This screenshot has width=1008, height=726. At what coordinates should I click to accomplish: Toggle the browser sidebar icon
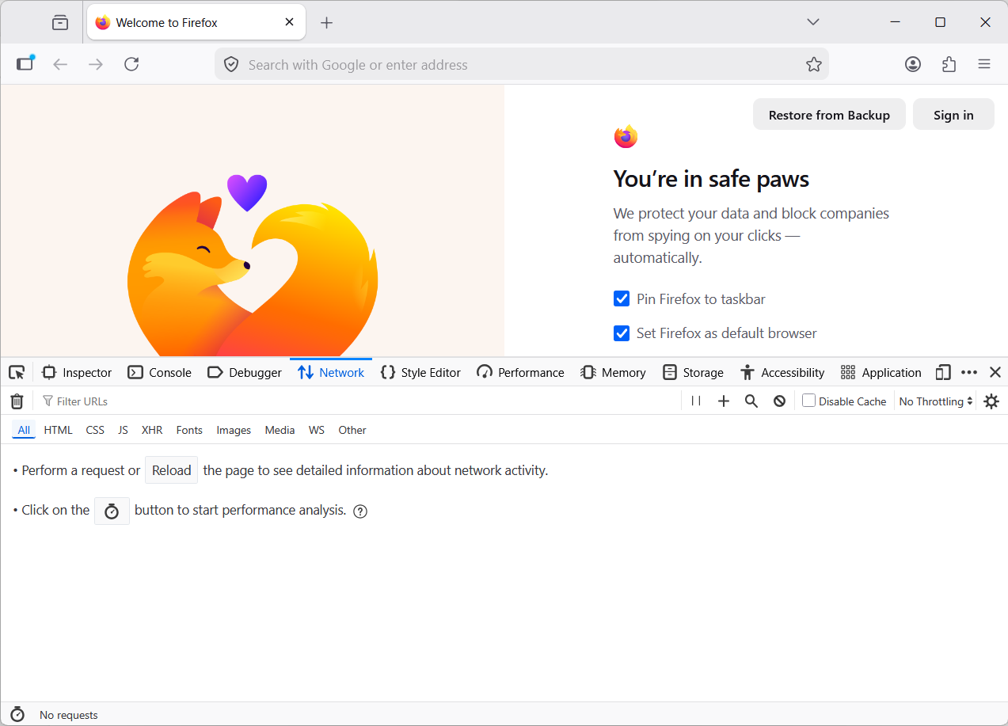tap(25, 64)
